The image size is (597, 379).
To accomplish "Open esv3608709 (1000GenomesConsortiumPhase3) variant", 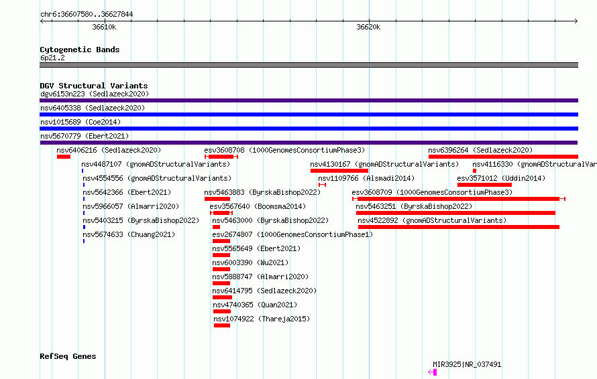I will pos(432,192).
